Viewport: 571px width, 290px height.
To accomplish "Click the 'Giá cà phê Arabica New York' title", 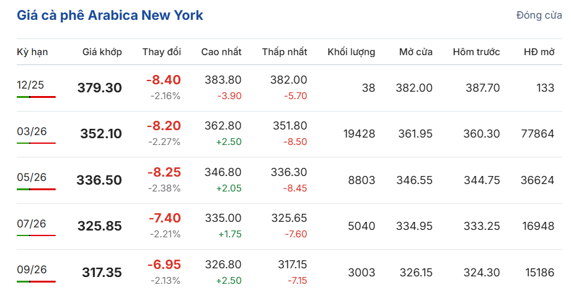I will (110, 15).
